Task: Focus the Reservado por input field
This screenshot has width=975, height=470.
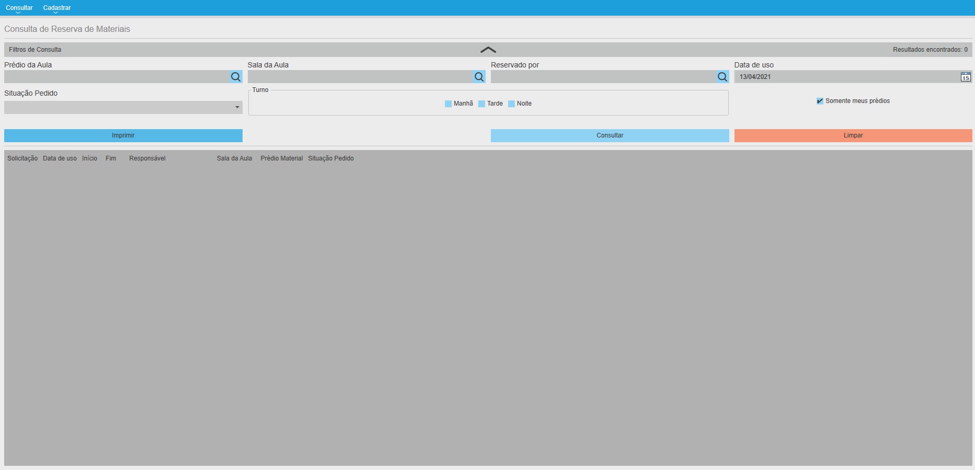Action: click(x=603, y=77)
